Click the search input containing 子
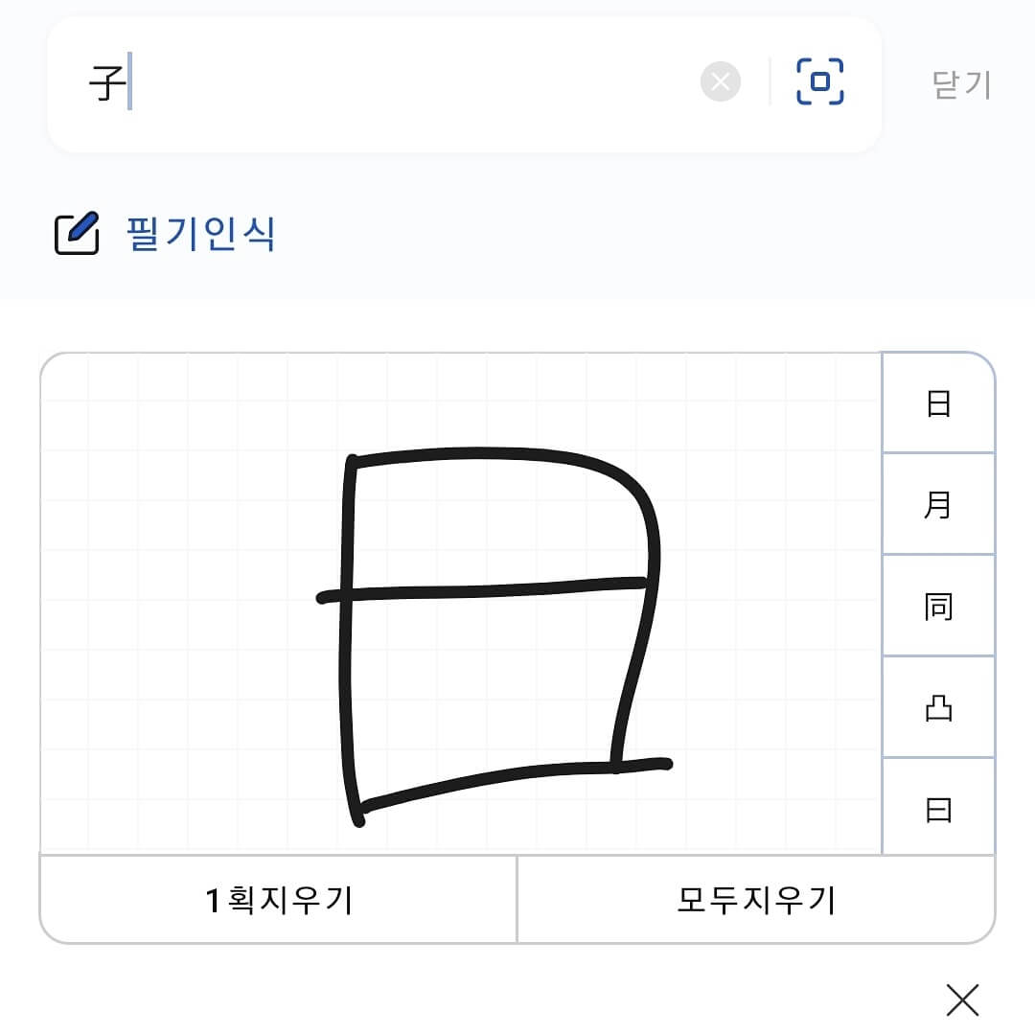Screen dimensions: 1035x1034 383,83
